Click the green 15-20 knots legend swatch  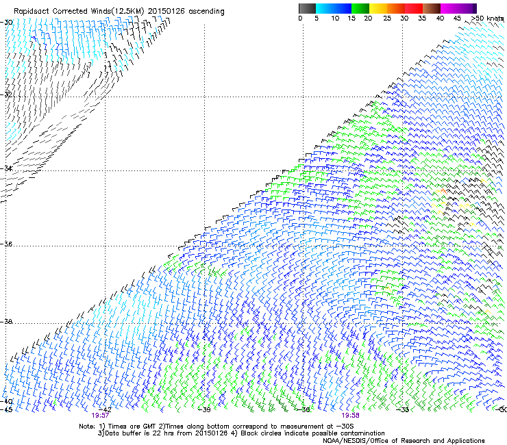point(360,8)
